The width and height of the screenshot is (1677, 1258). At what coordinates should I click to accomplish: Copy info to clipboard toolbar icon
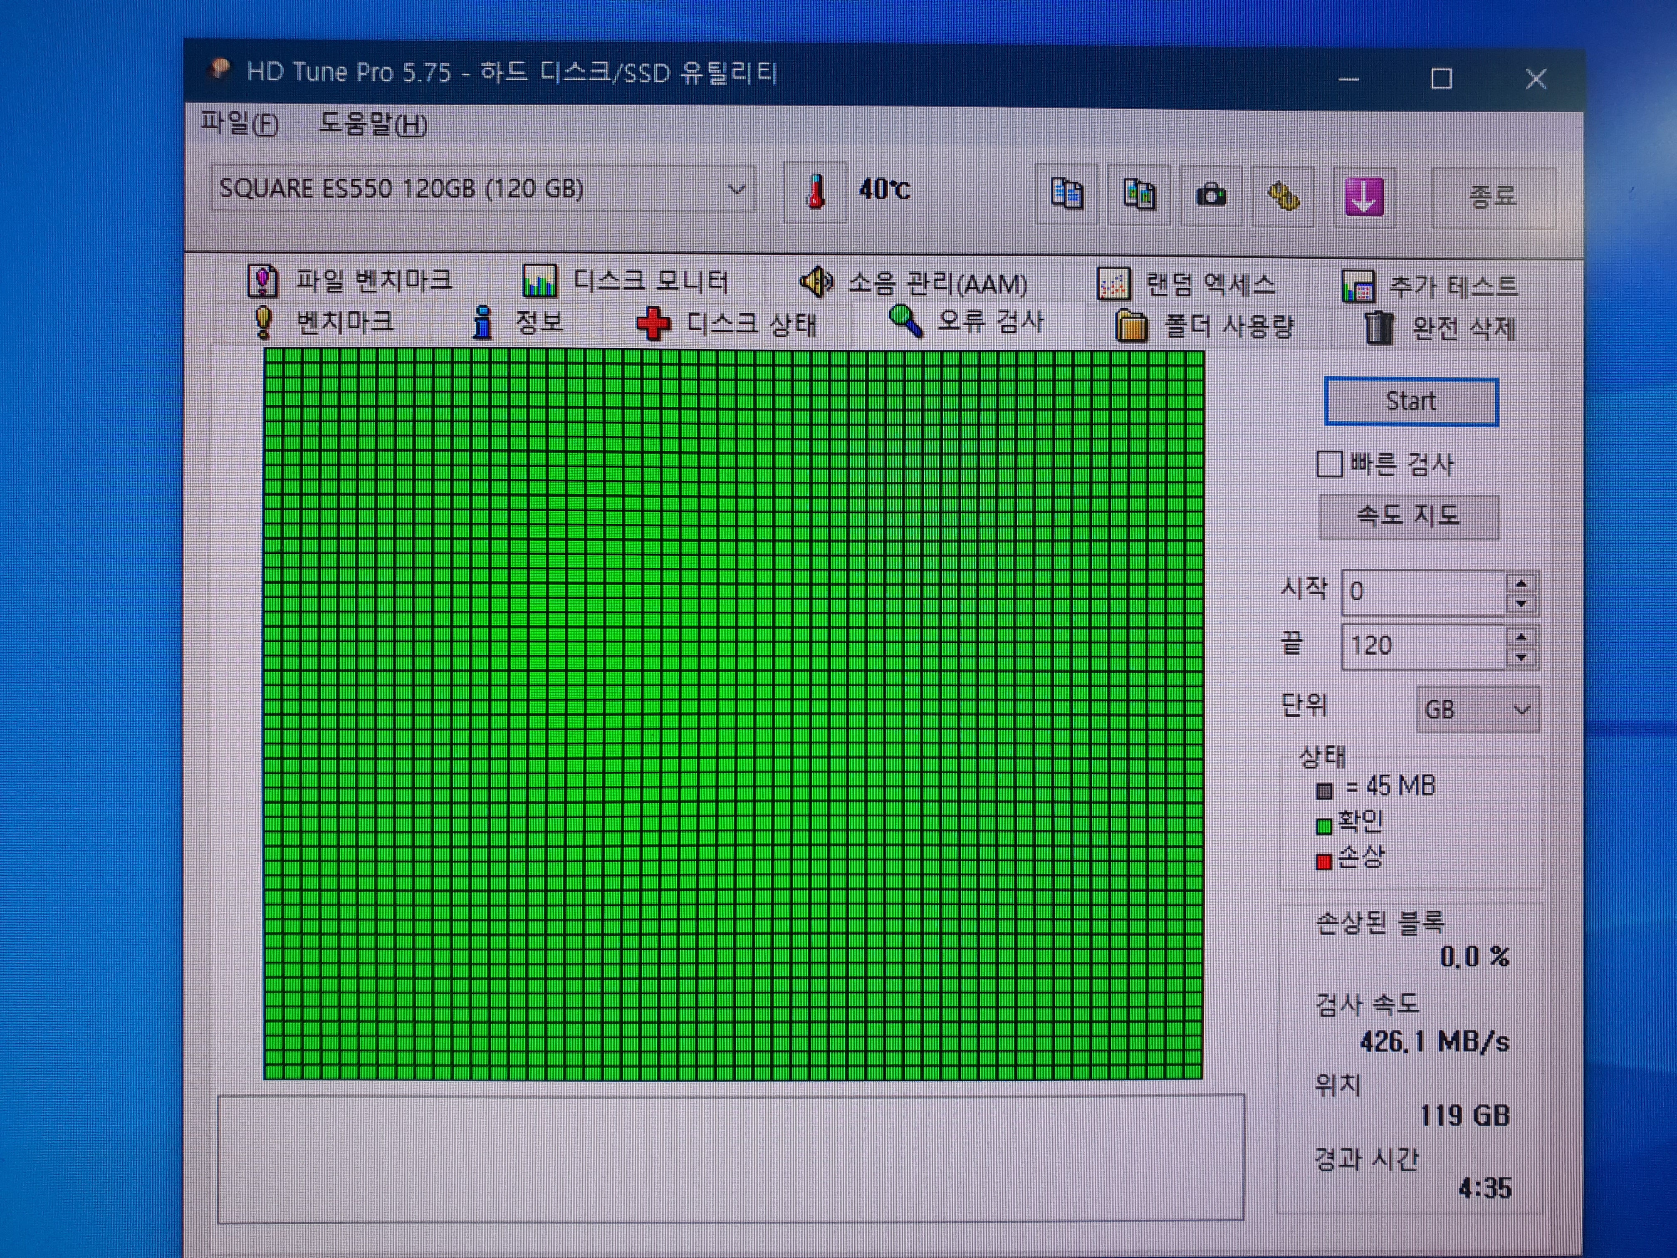pos(1067,194)
